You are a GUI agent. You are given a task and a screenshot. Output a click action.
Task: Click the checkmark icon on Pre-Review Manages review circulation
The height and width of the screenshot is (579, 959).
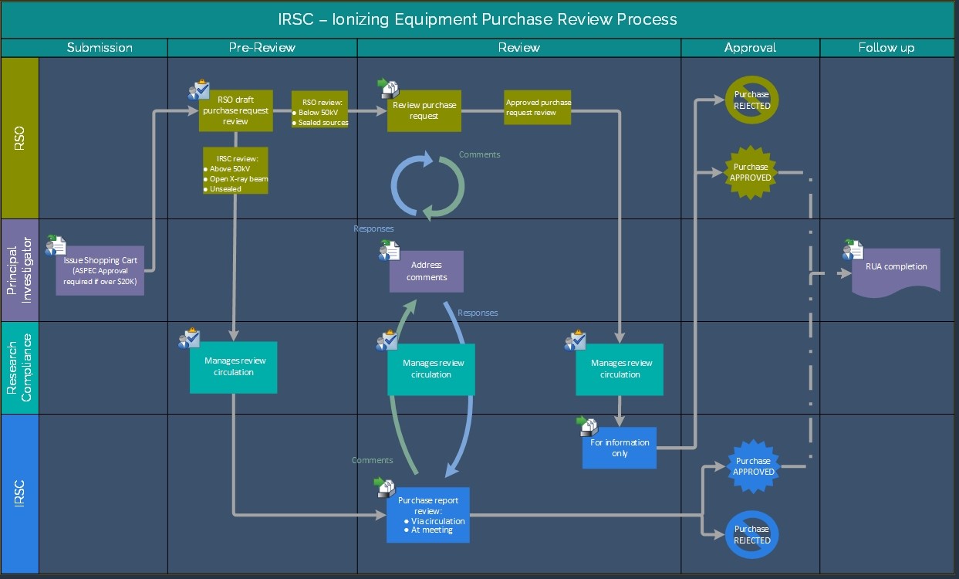click(x=189, y=338)
